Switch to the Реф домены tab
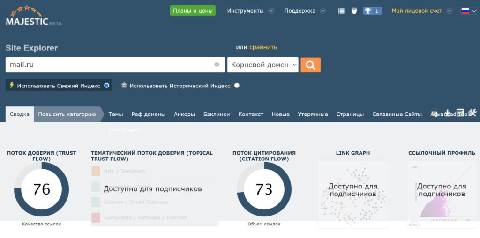 148,114
